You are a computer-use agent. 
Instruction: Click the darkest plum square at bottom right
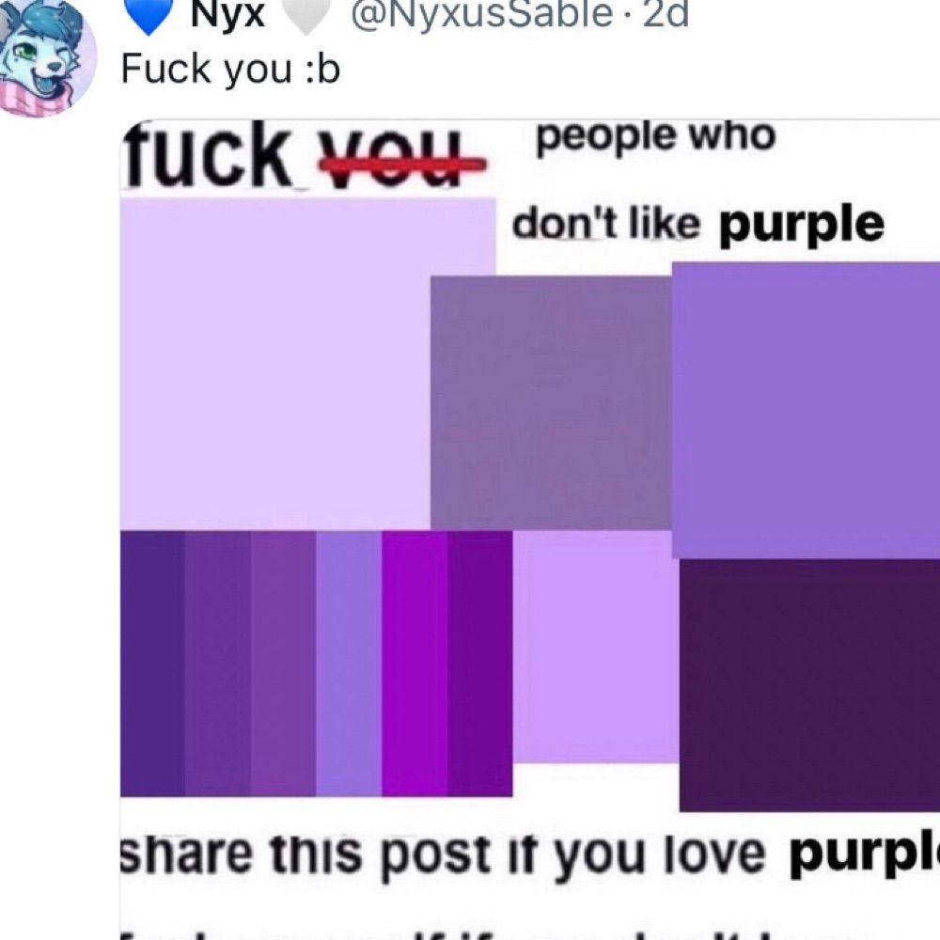pyautogui.click(x=809, y=685)
